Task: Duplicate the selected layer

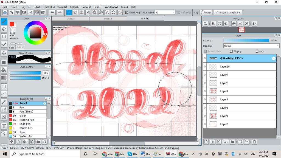Action: 240,142
